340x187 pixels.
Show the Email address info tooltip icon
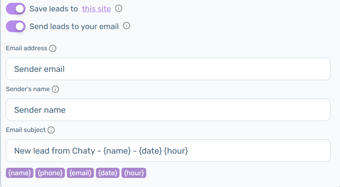[53, 48]
